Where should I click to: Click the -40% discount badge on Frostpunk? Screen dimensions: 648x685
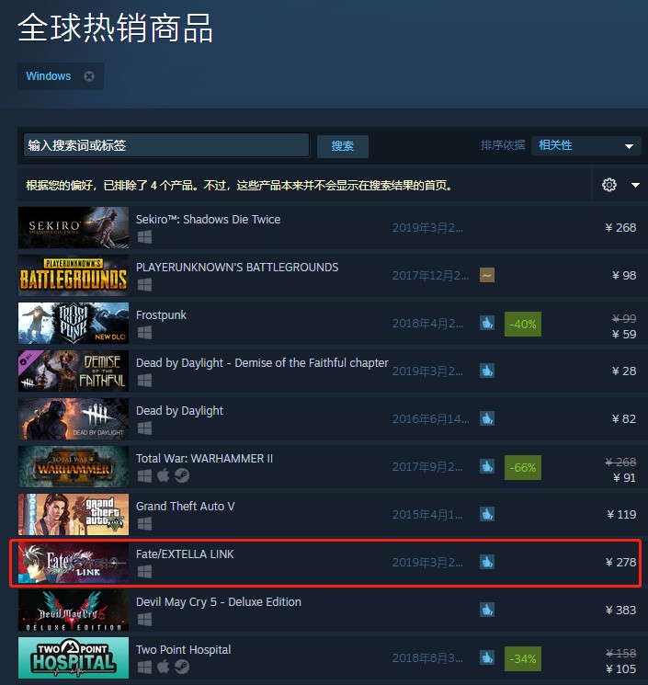[x=523, y=325]
